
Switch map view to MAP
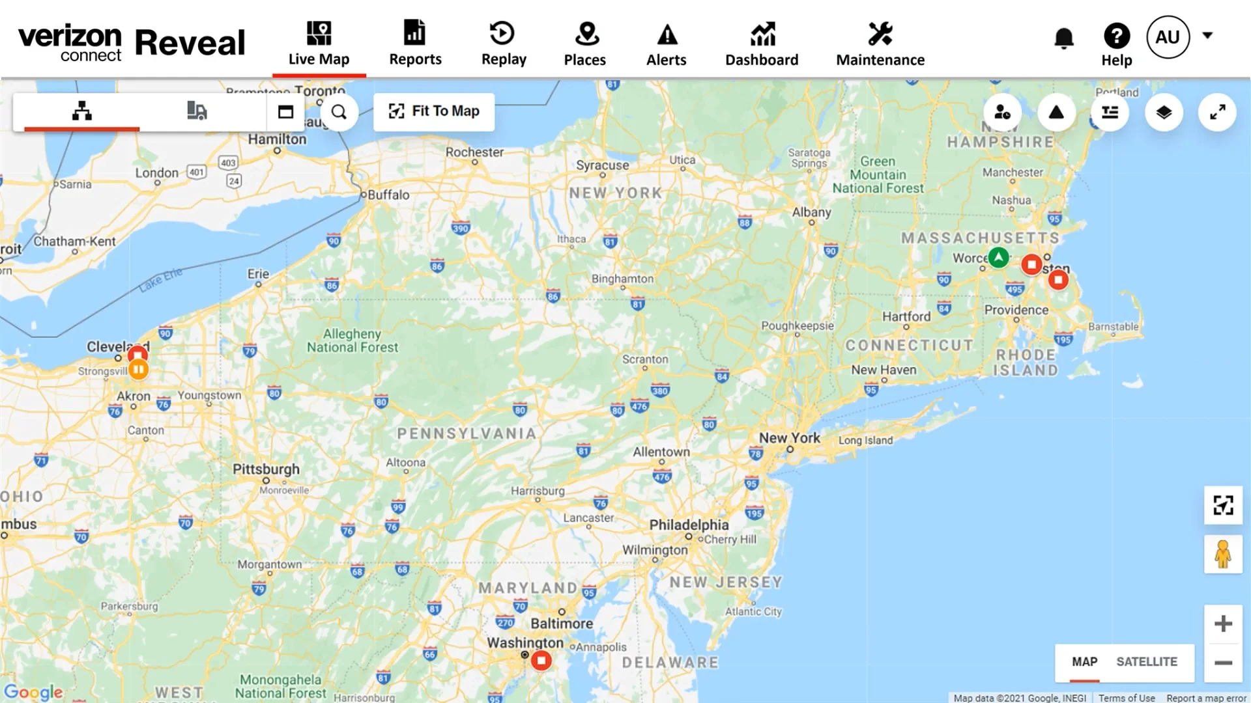pos(1085,662)
